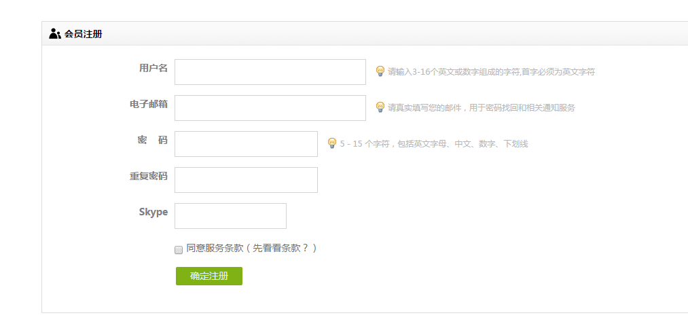Screen dimensions: 688x324
Task: Click the member registration user icon
Action: click(x=55, y=33)
